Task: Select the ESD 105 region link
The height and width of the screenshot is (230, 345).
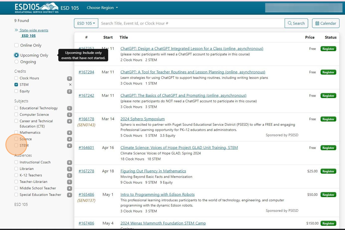Action: click(29, 36)
